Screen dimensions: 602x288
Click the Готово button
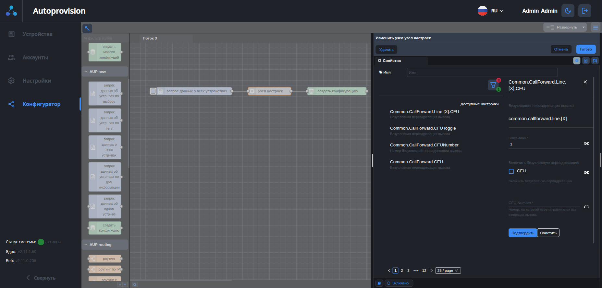[x=585, y=49]
